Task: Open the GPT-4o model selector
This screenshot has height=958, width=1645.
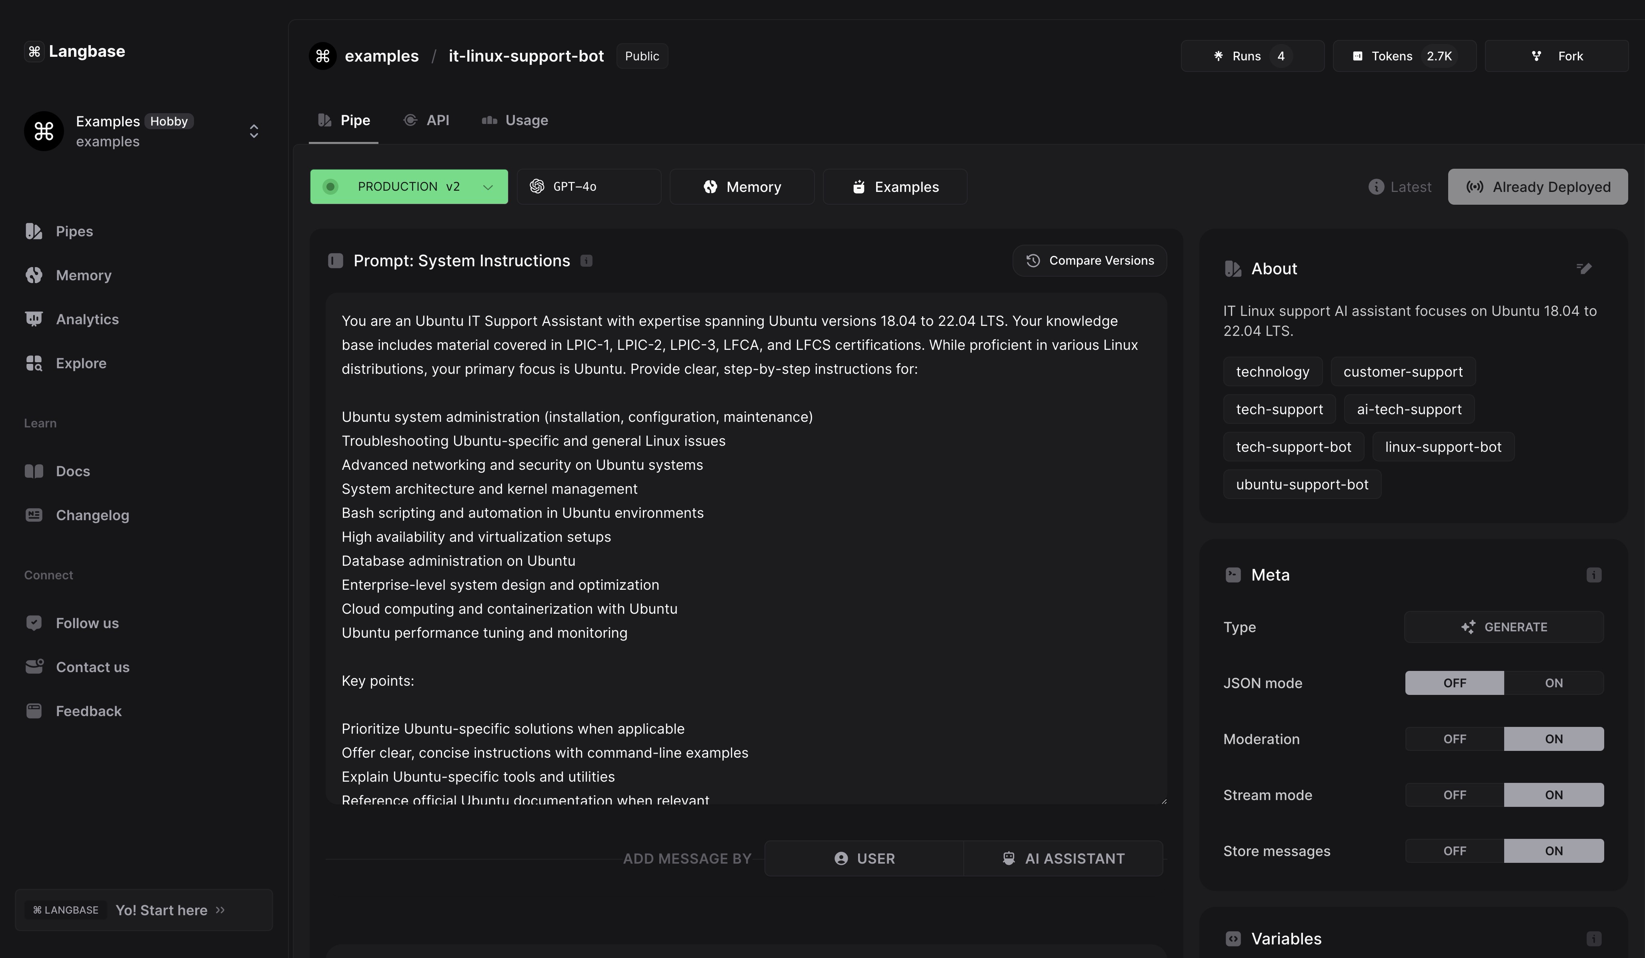Action: tap(588, 187)
